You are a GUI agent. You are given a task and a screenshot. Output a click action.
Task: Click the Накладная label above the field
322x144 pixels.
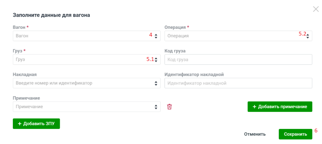pyautogui.click(x=25, y=74)
